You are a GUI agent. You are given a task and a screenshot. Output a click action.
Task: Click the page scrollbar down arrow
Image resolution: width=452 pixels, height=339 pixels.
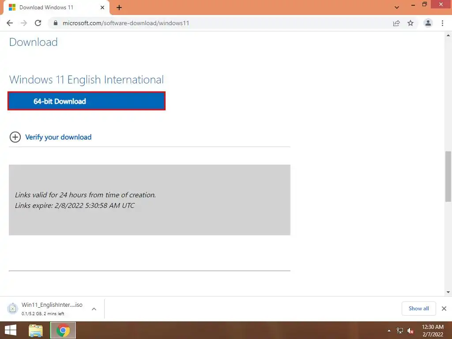click(x=448, y=292)
